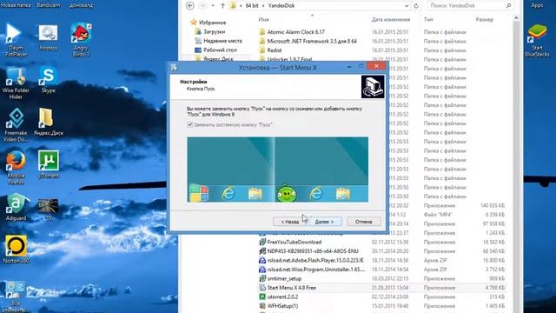Screen dimensions: 556x313
Task: Refresh the YandexDisk folder view
Action: (x=416, y=6)
